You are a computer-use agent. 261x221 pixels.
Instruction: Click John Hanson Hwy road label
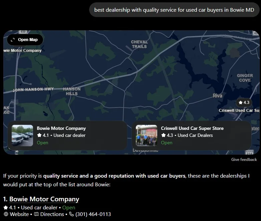(x=33, y=89)
